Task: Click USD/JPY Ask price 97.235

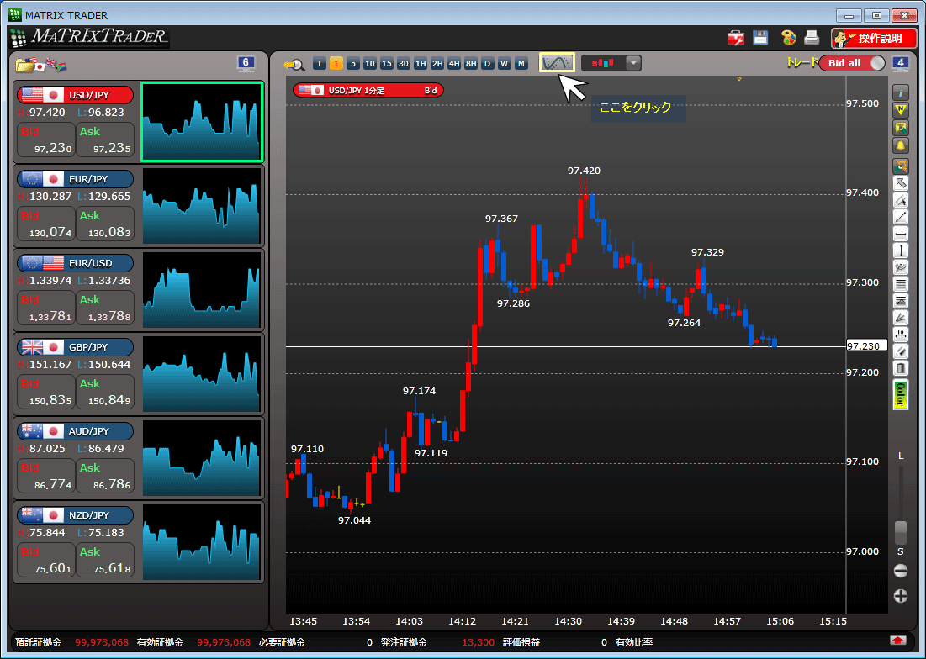Action: (x=105, y=140)
